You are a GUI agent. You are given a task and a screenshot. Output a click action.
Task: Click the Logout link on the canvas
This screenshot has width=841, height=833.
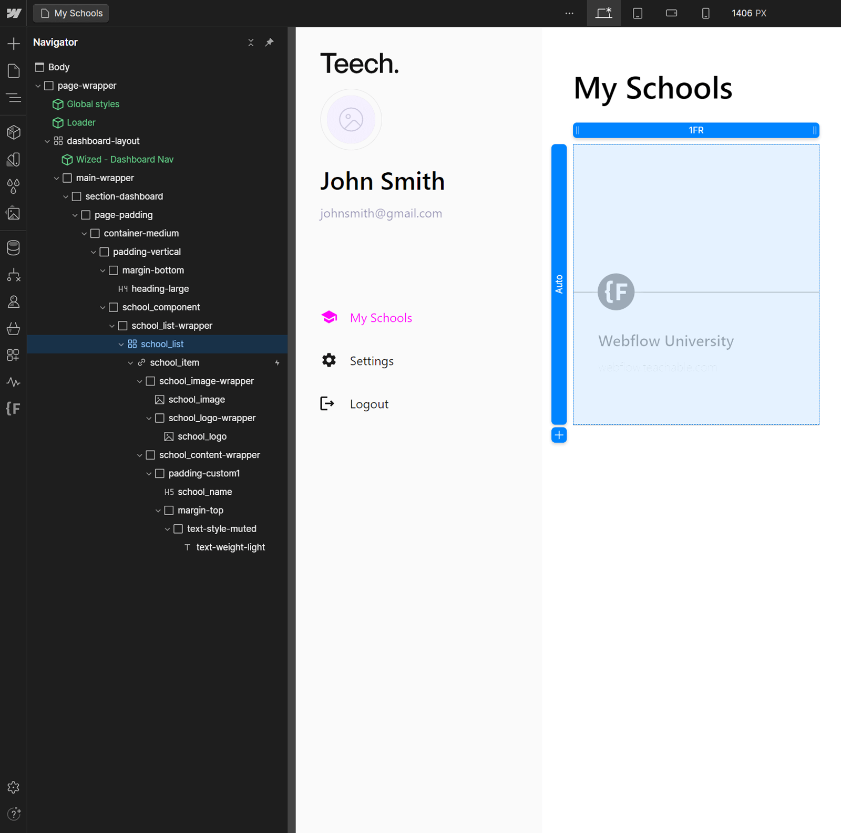[368, 403]
